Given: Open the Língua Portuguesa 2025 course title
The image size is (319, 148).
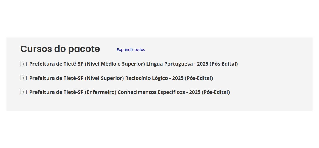Looking at the screenshot, I should pyautogui.click(x=133, y=64).
